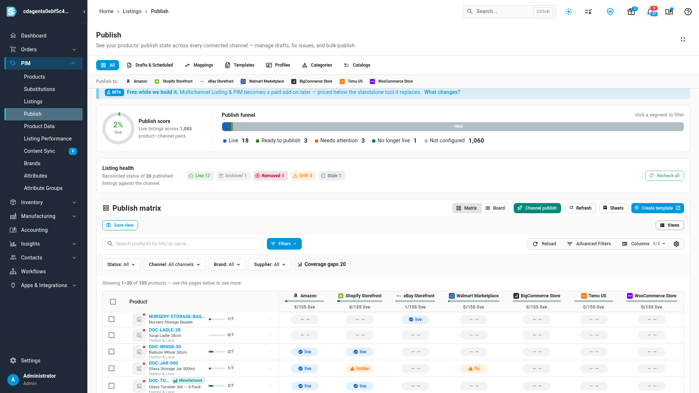Click the Channel publish button
This screenshot has width=699, height=393.
[537, 208]
